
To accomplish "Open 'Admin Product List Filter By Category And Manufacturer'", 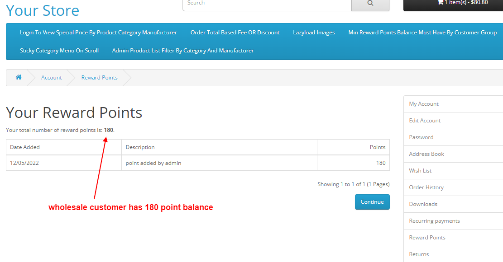I will pyautogui.click(x=183, y=50).
